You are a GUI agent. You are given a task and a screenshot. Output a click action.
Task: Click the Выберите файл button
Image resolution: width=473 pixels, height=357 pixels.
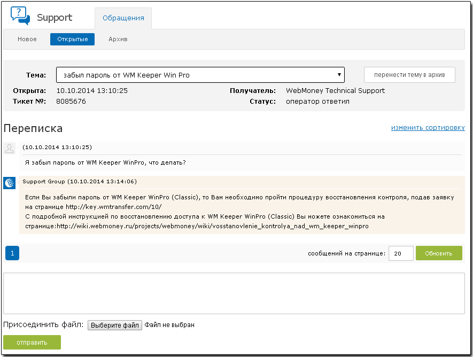tap(114, 325)
